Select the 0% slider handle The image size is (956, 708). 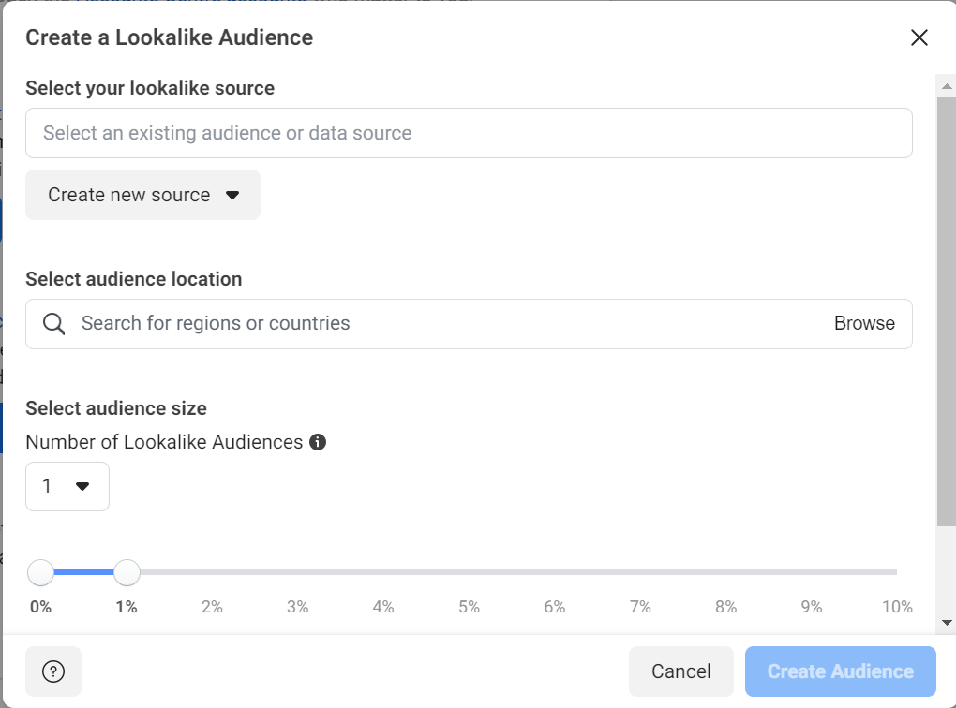40,572
